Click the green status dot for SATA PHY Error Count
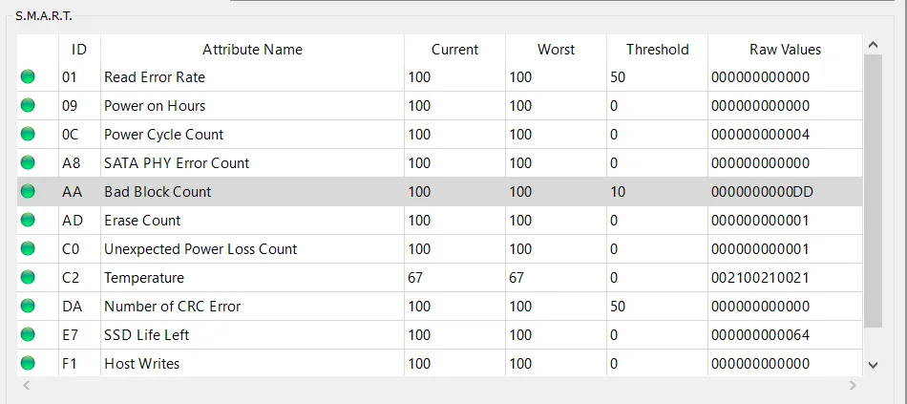The image size is (907, 404). coord(28,163)
